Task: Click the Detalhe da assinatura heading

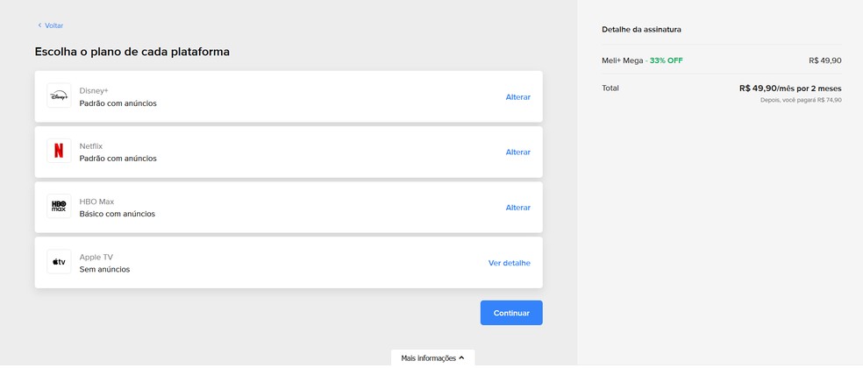Action: click(641, 30)
